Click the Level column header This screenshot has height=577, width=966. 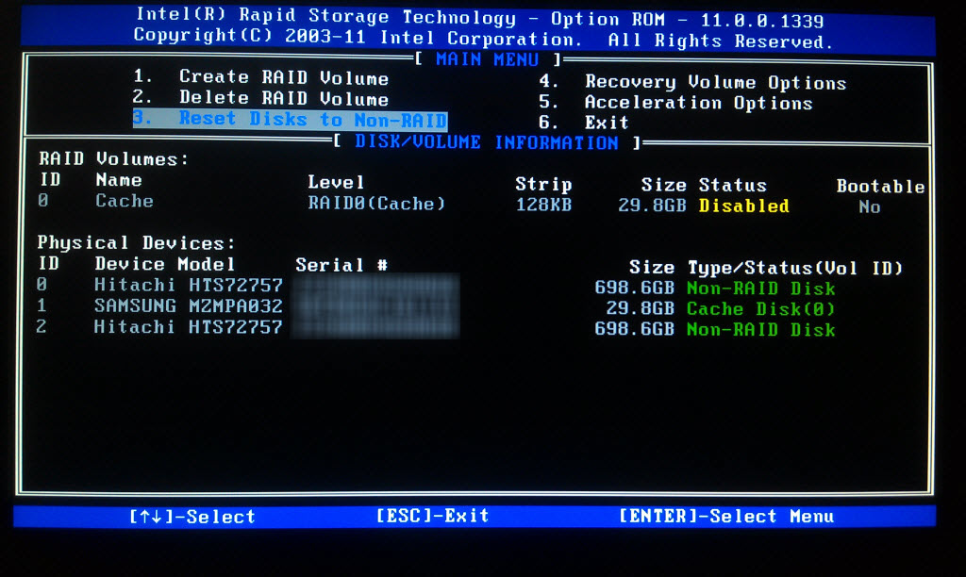(x=336, y=182)
